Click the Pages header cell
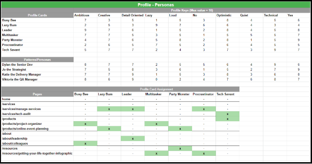Screen dimensions: 312x164 [37, 94]
